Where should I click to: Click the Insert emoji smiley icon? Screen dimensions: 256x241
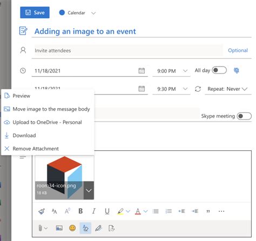[x=72, y=228]
